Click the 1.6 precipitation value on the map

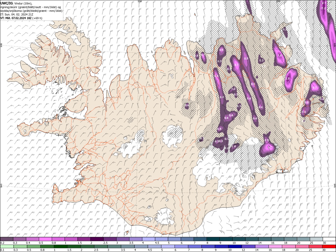tap(280, 55)
